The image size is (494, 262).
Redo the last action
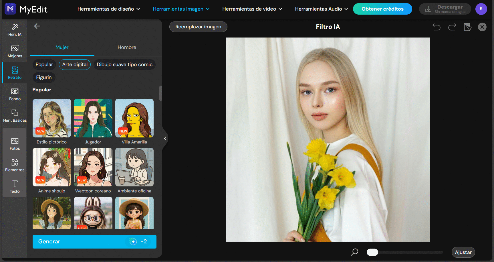pyautogui.click(x=452, y=27)
